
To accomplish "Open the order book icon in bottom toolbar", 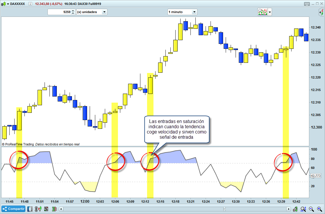I will coord(54,209).
